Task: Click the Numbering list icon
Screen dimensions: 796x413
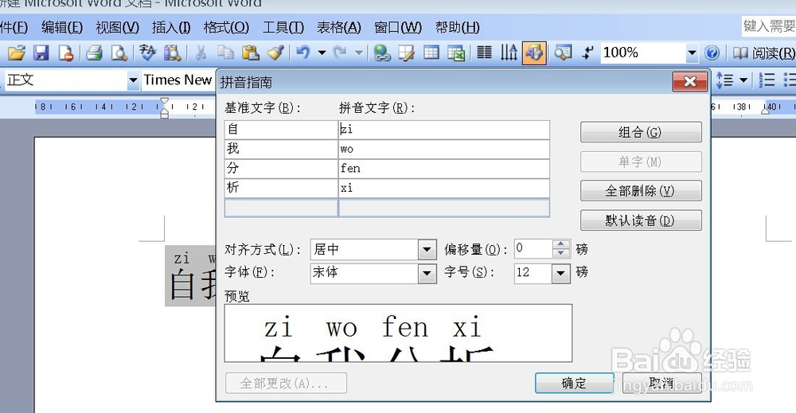Action: pos(766,80)
